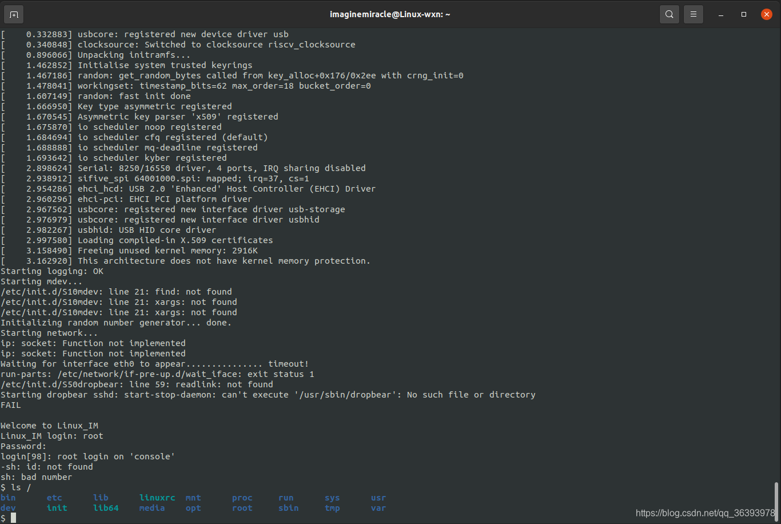Image resolution: width=781 pixels, height=524 pixels.
Task: Click the 'root' directory name
Action: [x=242, y=508]
